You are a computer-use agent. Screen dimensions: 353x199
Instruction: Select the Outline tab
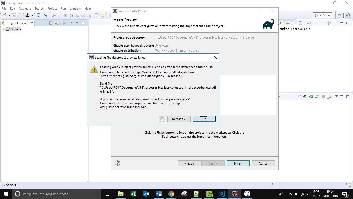pos(285,23)
